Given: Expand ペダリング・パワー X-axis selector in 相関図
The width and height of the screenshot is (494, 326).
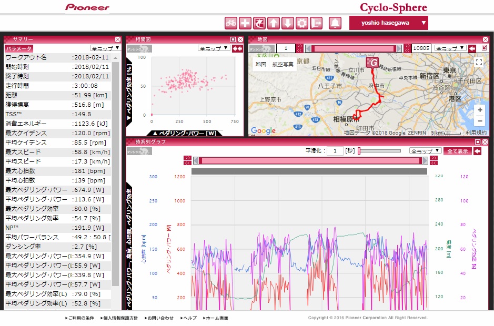Looking at the screenshot, I should 185,133.
